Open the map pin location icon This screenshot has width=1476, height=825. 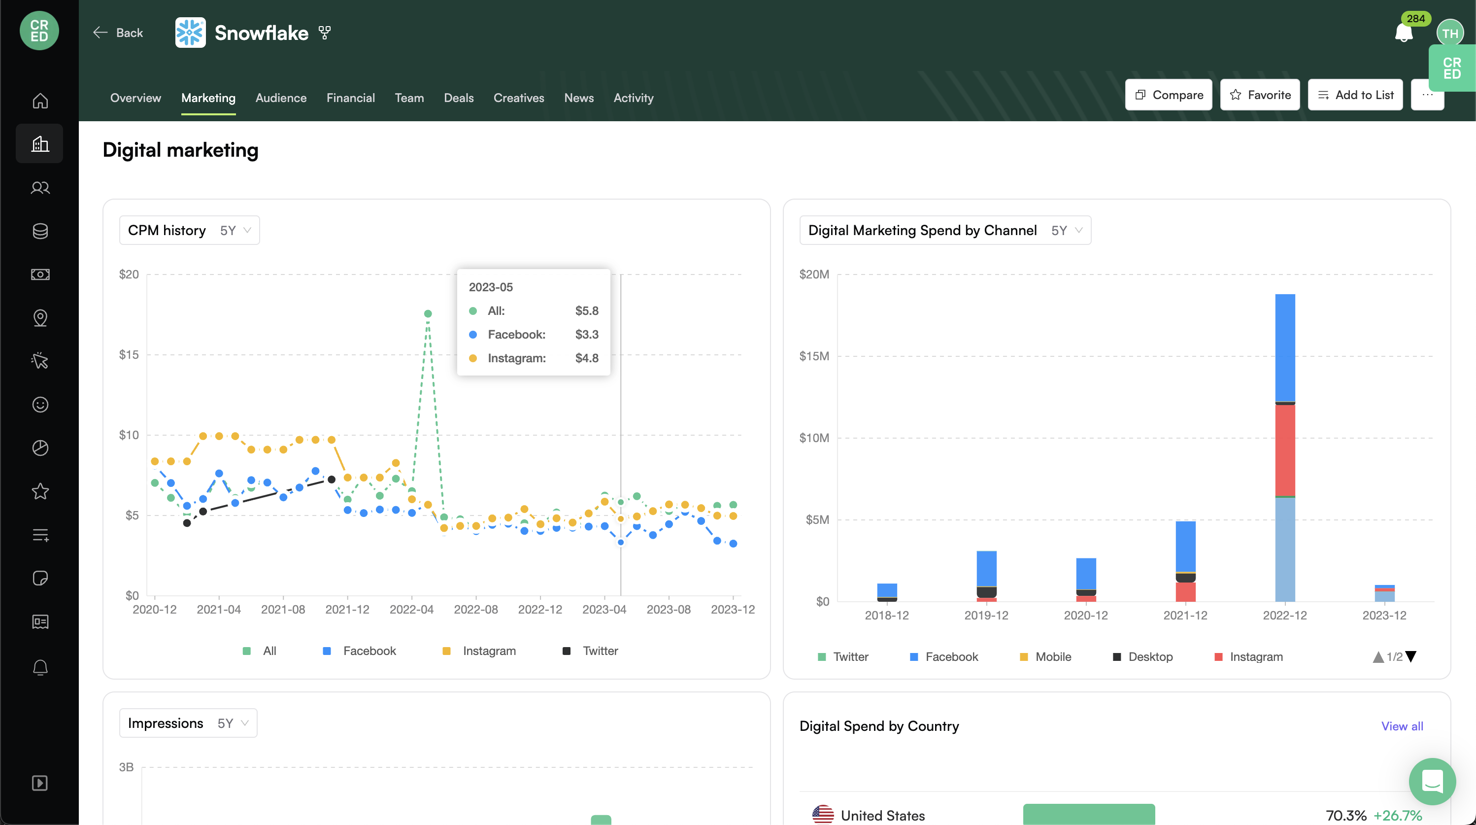[x=40, y=317]
